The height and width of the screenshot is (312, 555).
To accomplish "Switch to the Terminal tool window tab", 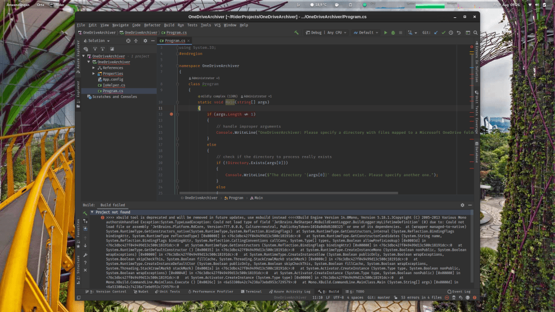I will [251, 291].
